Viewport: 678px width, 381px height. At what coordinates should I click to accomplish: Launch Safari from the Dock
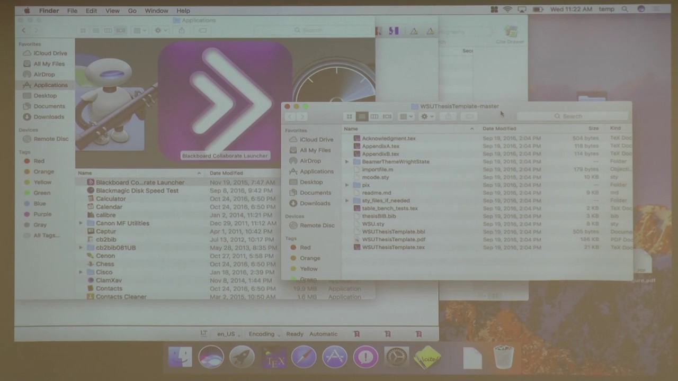304,357
